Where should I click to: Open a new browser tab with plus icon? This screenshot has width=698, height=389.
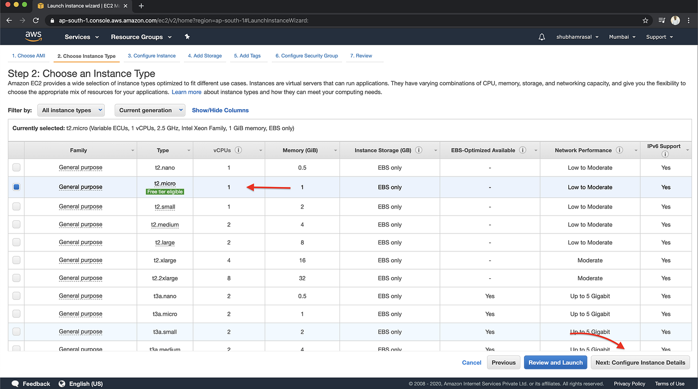141,6
